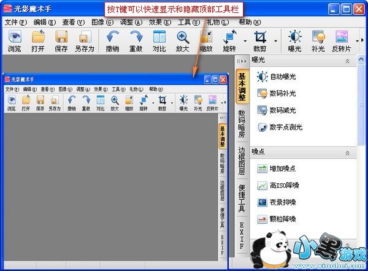Viewport: 368px width, 271px height.
Task: Click 打开 icon in the small inner window
Action: 26,100
